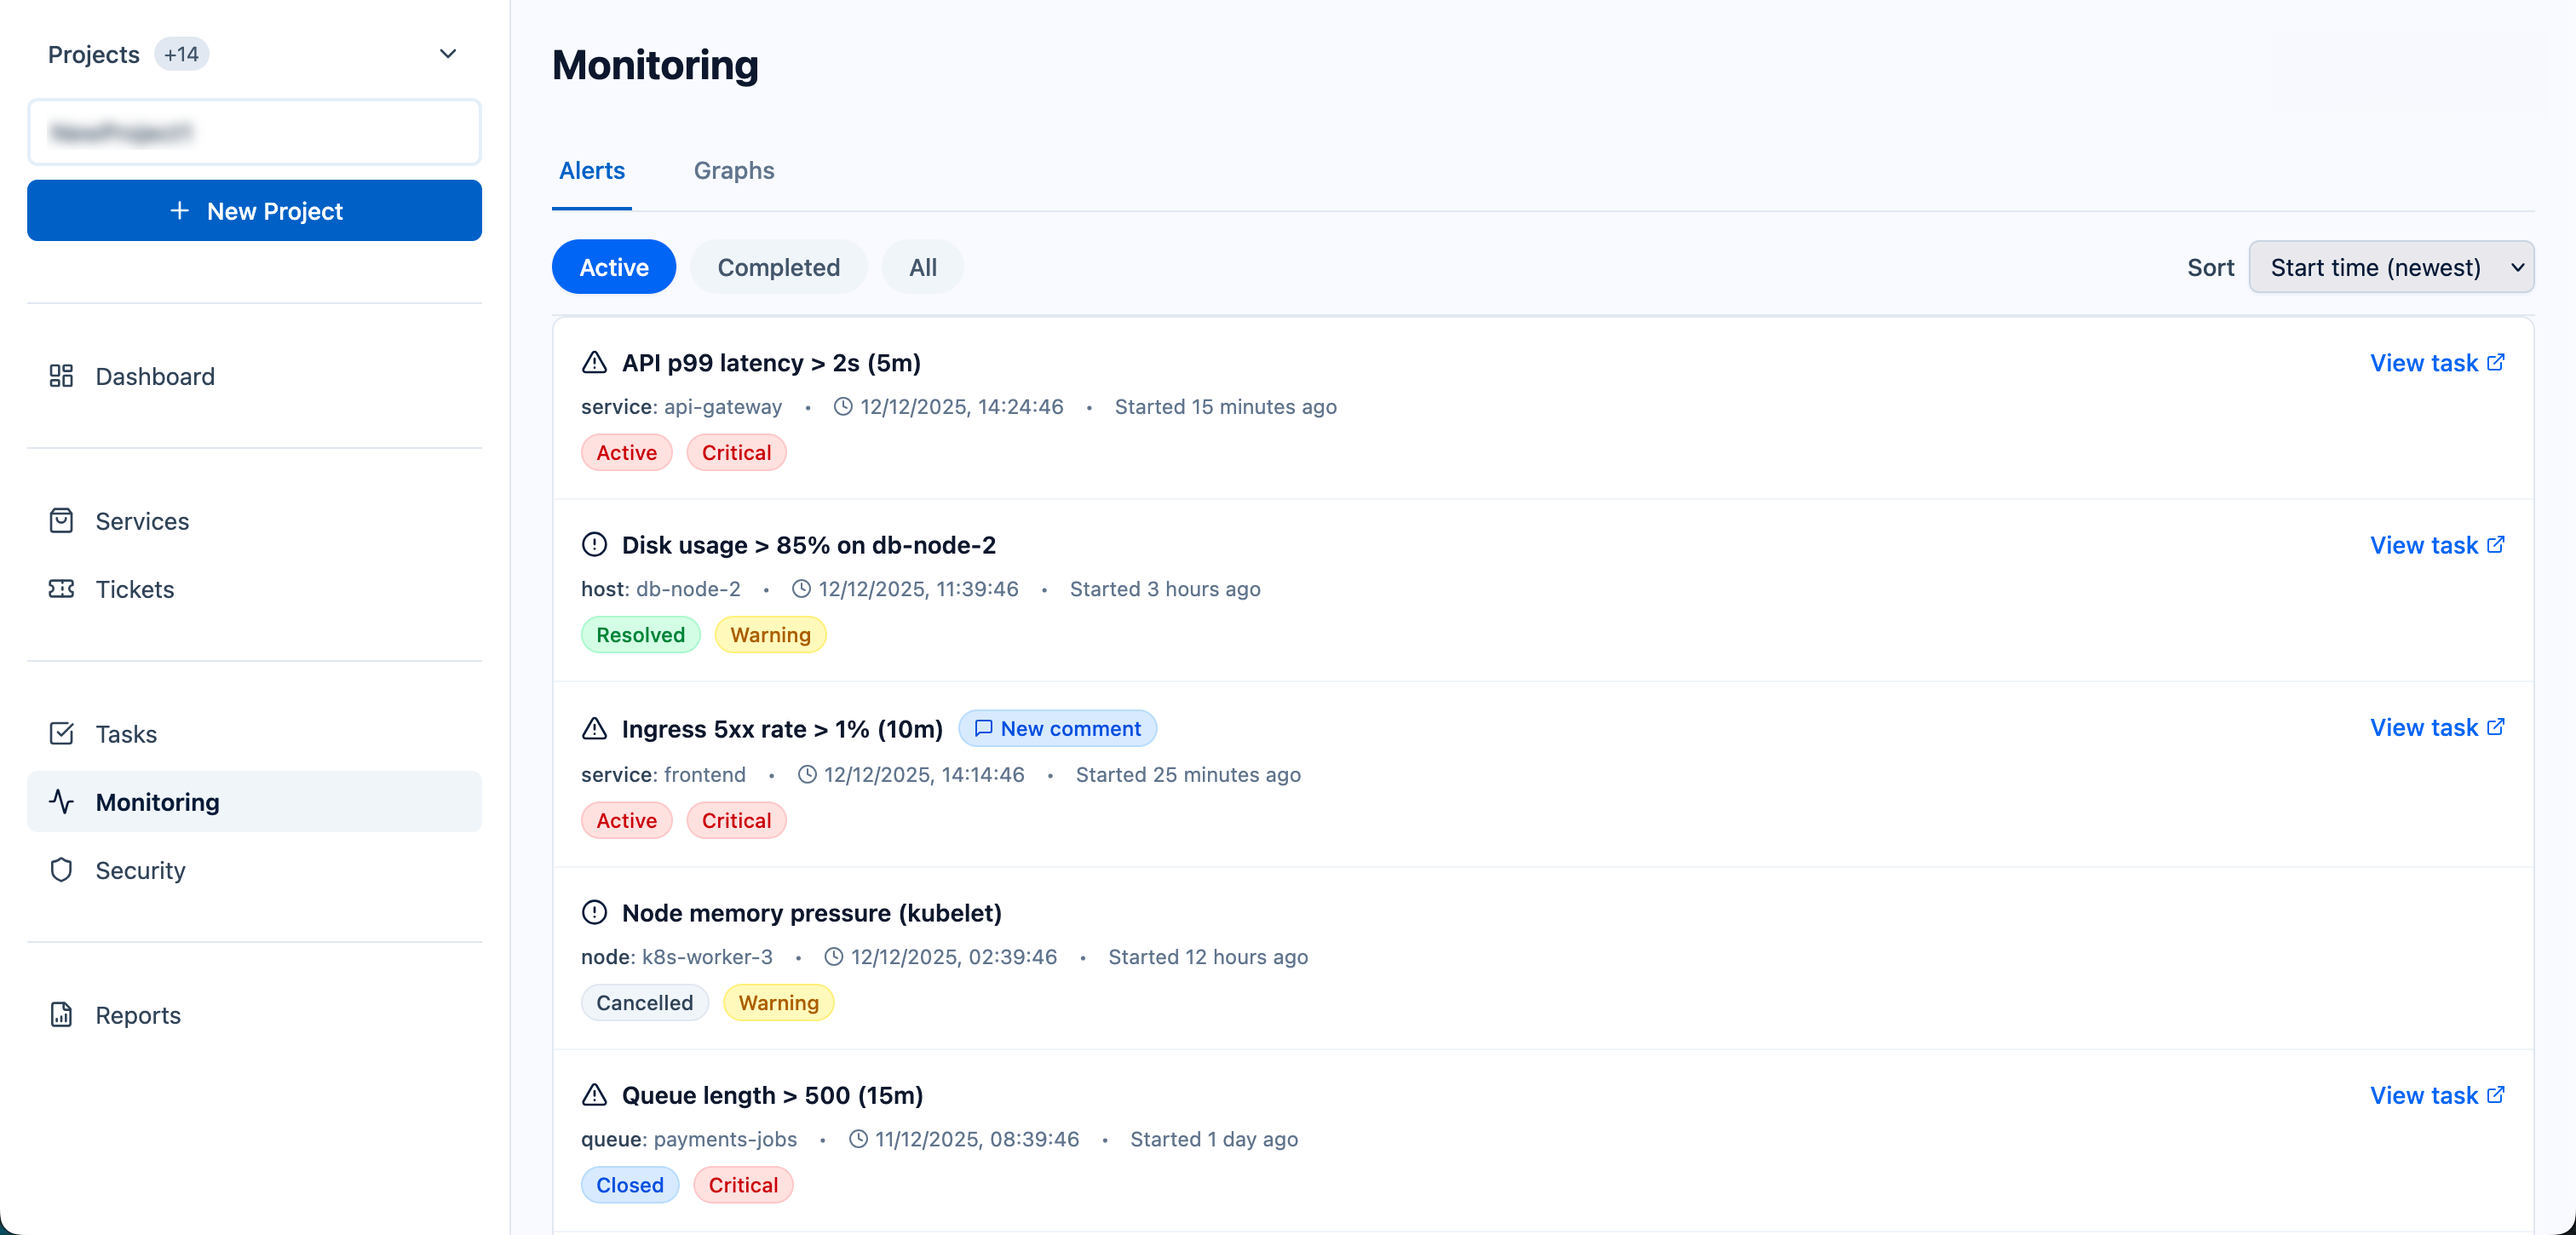
Task: Click external link icon on Queue length alert
Action: coord(2495,1094)
